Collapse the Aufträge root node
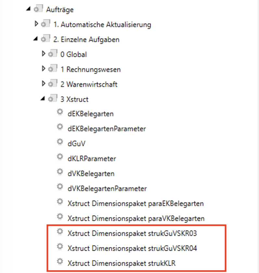 pyautogui.click(x=29, y=9)
